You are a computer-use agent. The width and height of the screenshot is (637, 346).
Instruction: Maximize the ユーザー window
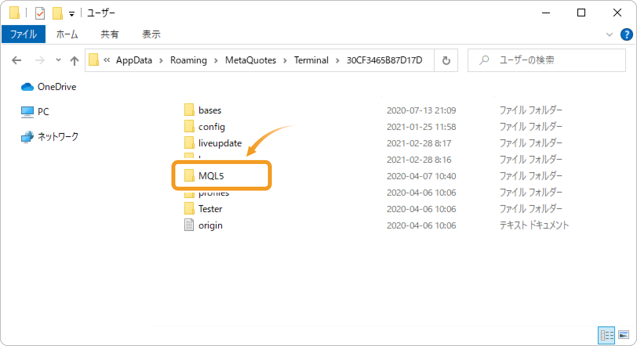tap(581, 13)
